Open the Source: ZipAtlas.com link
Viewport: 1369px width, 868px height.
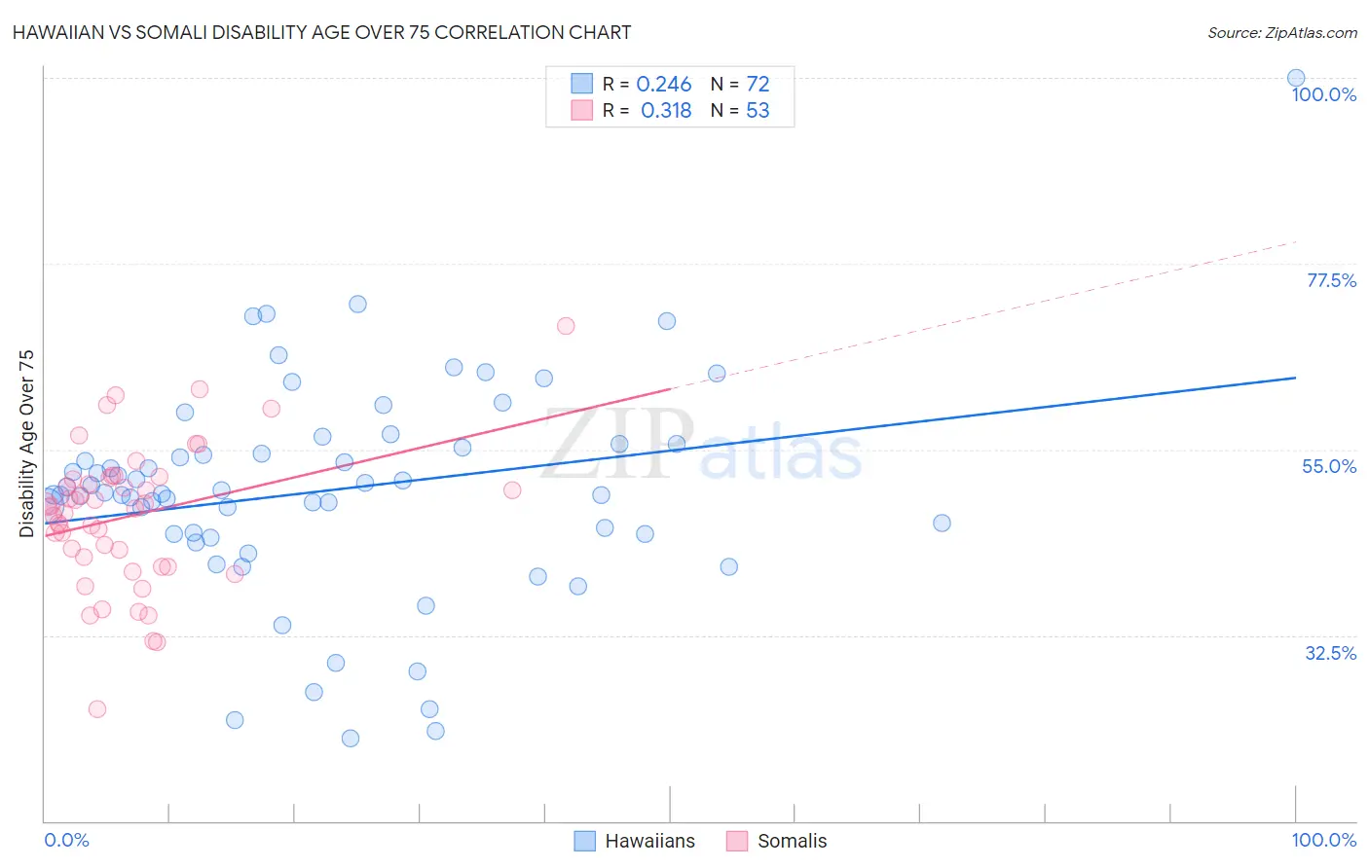point(1282,32)
